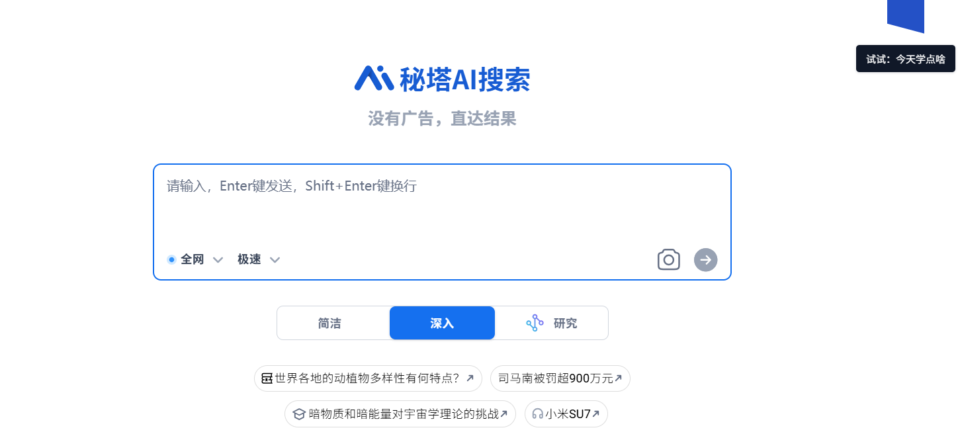Select the 全网 scope radio dot
960x438 pixels.
[x=171, y=259]
